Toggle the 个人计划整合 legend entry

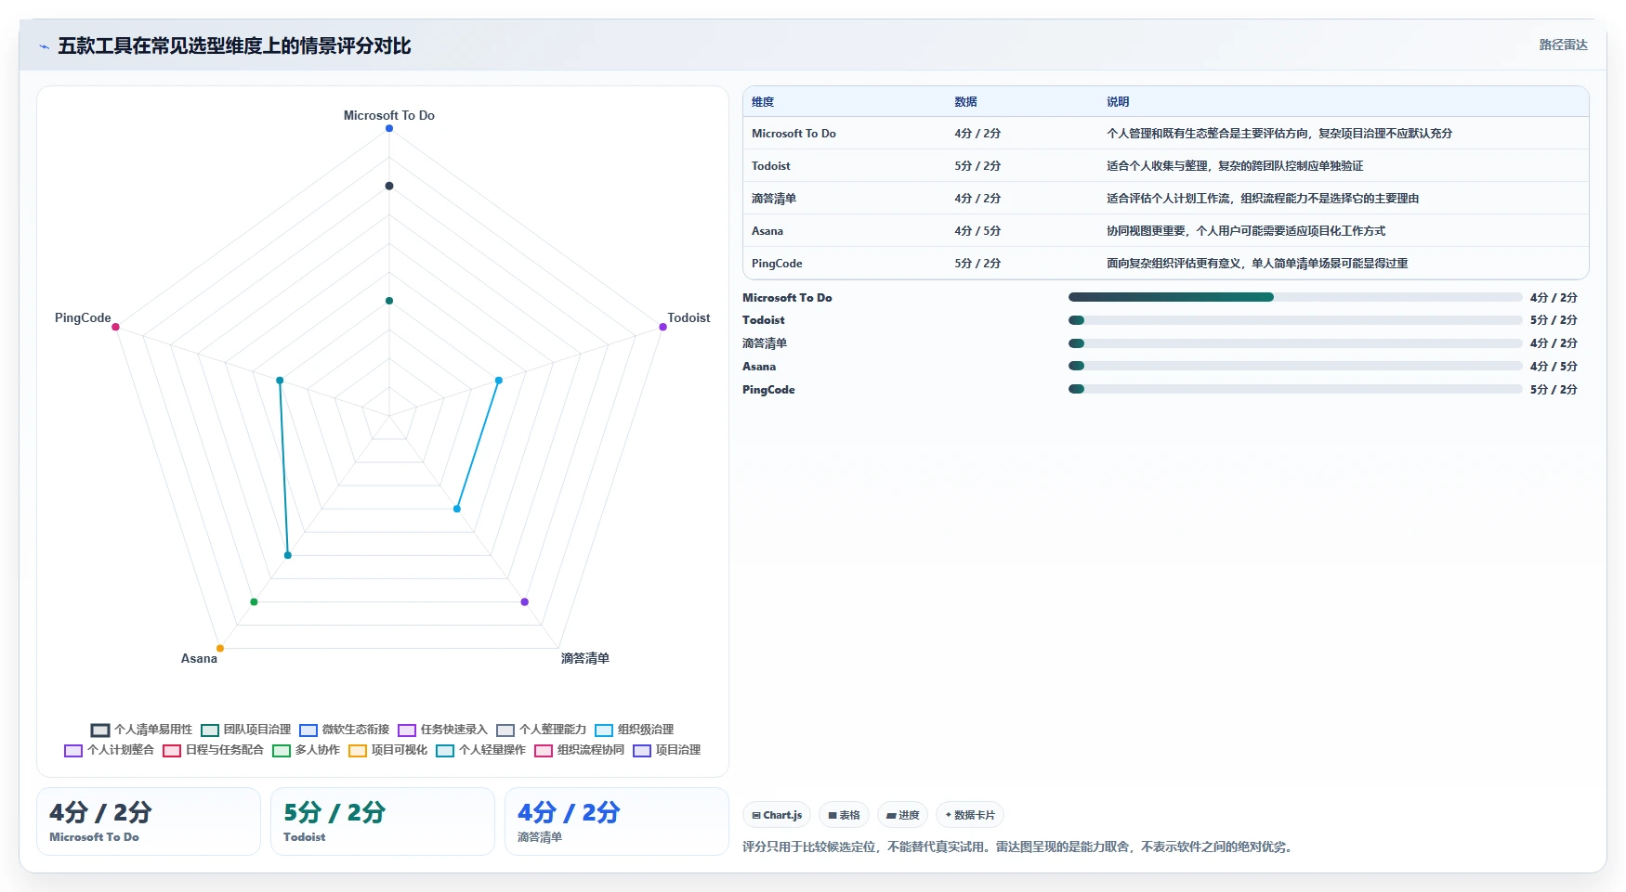109,750
